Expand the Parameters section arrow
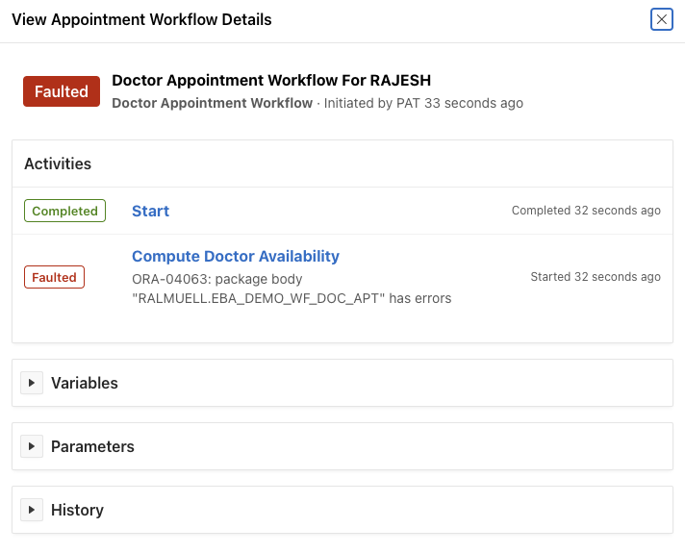This screenshot has height=553, width=685. [x=32, y=446]
